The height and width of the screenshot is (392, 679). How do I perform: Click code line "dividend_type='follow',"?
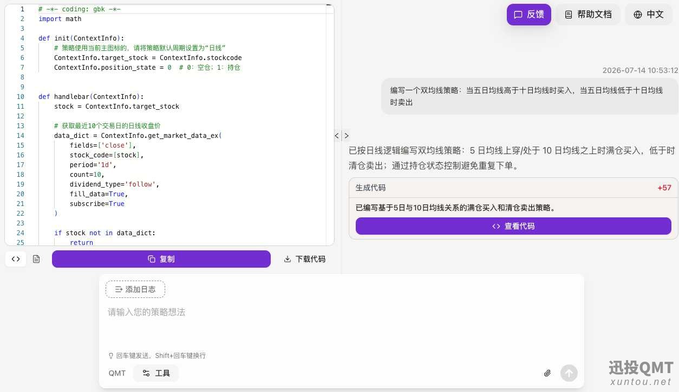pos(114,184)
